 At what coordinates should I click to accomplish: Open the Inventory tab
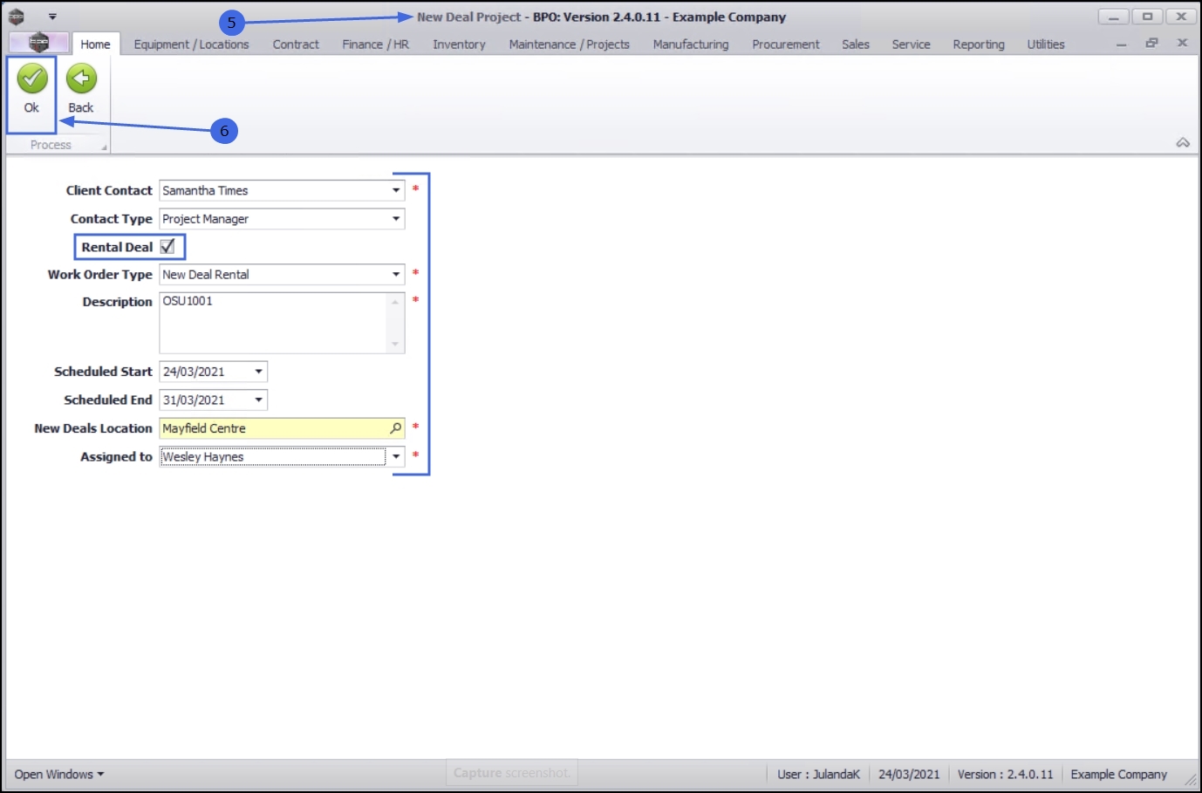(x=459, y=44)
